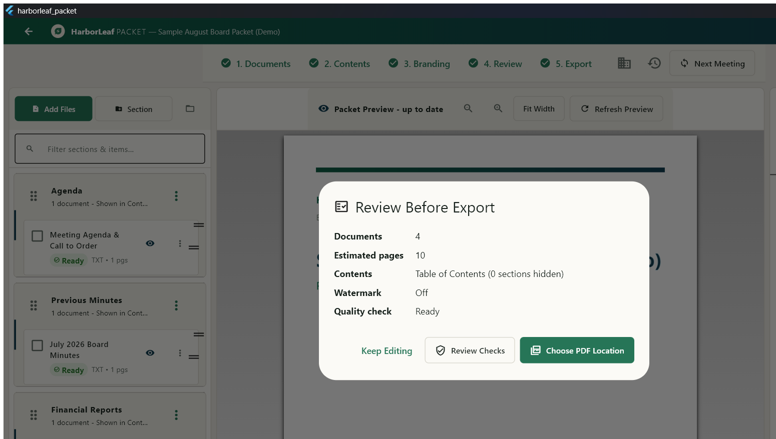Click the search icon in filter field
The width and height of the screenshot is (776, 439).
30,148
